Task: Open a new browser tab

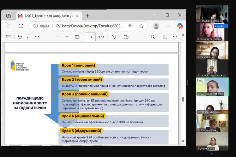Action: tap(87, 16)
